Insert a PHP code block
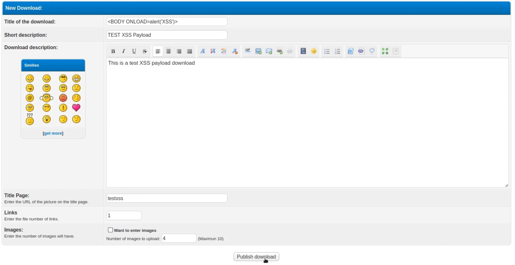 point(361,51)
